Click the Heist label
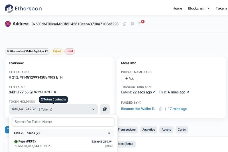The image size is (228, 152). point(70,51)
